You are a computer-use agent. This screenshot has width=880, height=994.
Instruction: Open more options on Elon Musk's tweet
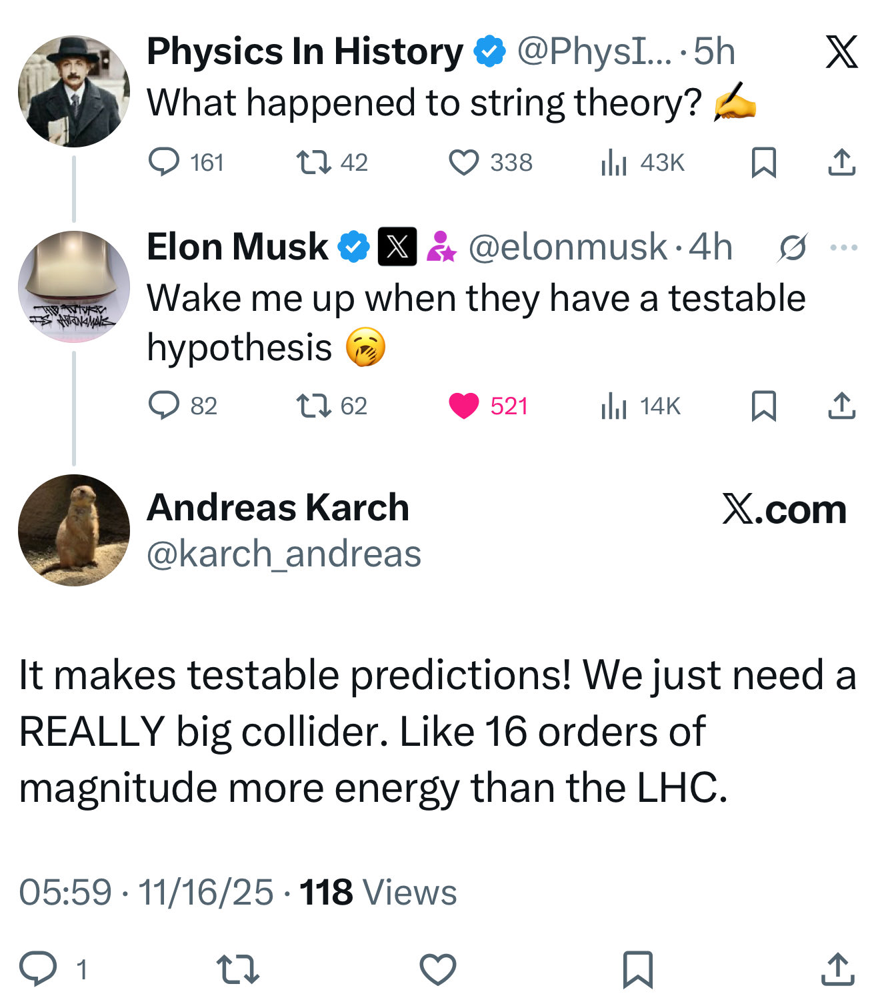point(844,247)
